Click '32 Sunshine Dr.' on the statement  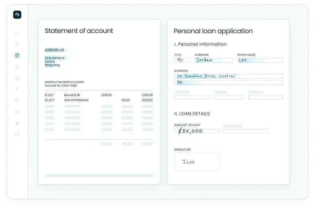(55, 58)
